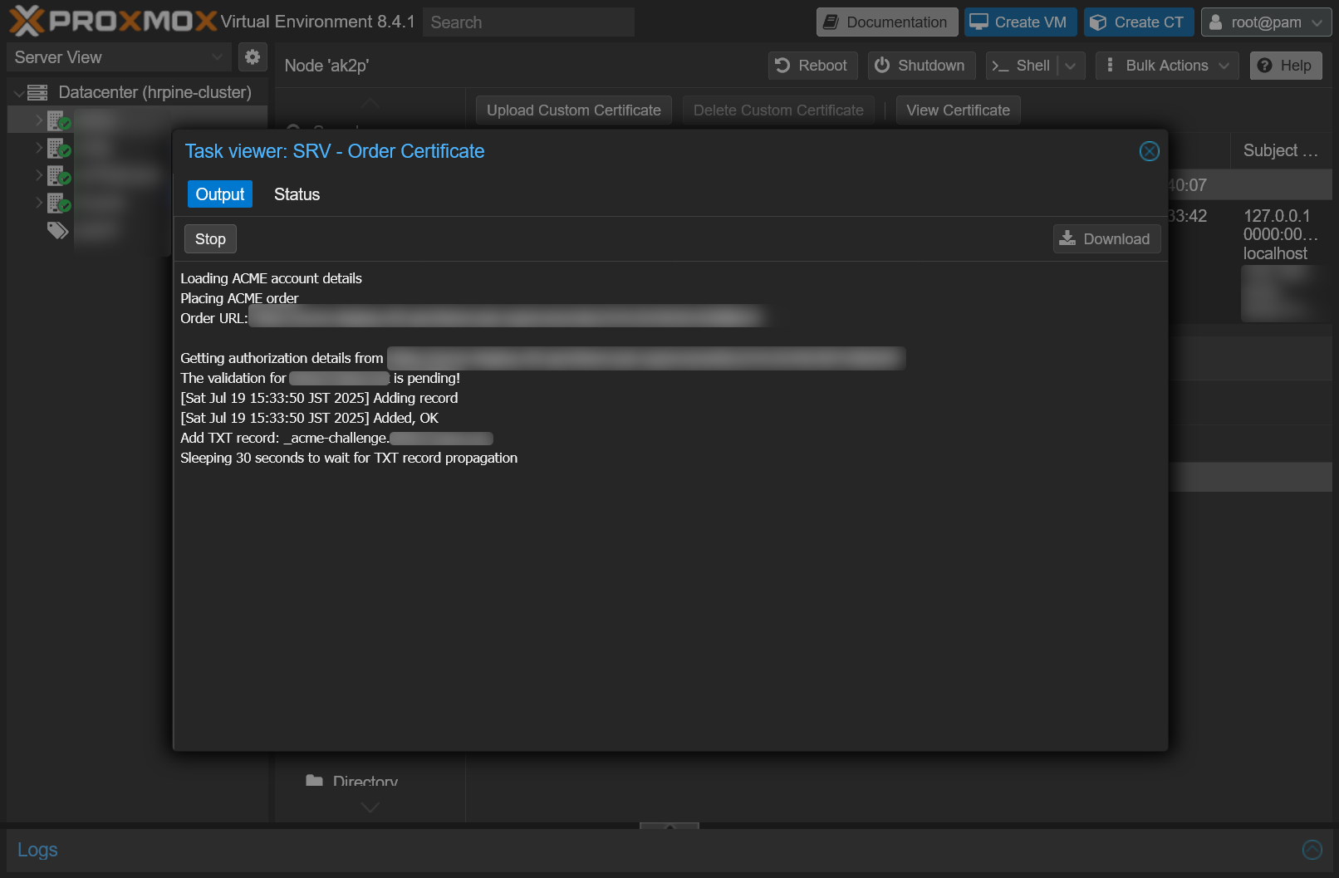The width and height of the screenshot is (1339, 878).
Task: Open the Documentation page
Action: coord(887,22)
